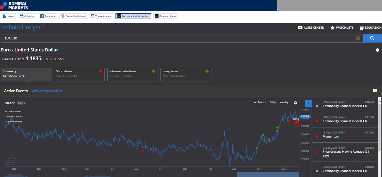Select the Summary tab
382x177 pixels.
(26, 74)
